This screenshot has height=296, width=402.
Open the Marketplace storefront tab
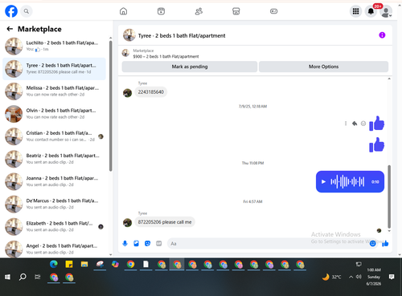point(236,11)
